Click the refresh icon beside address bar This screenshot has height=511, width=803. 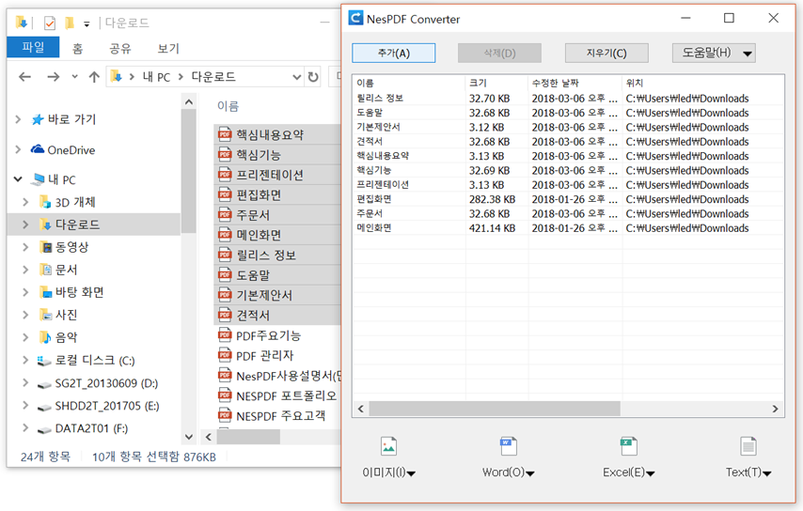[x=313, y=77]
